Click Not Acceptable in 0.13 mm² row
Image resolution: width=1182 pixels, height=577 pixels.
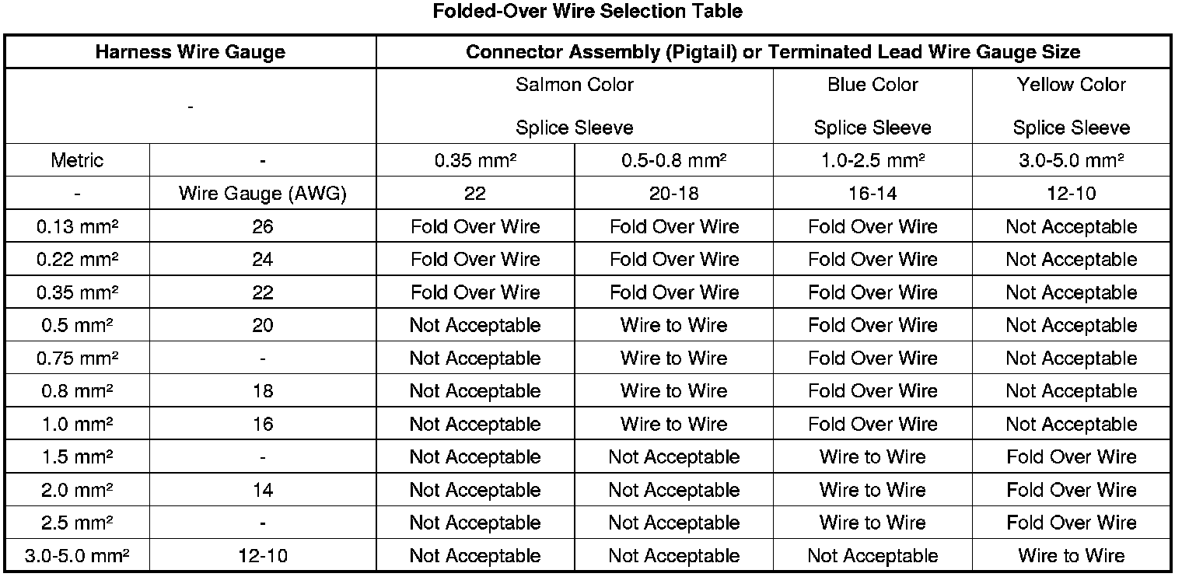(x=1072, y=227)
